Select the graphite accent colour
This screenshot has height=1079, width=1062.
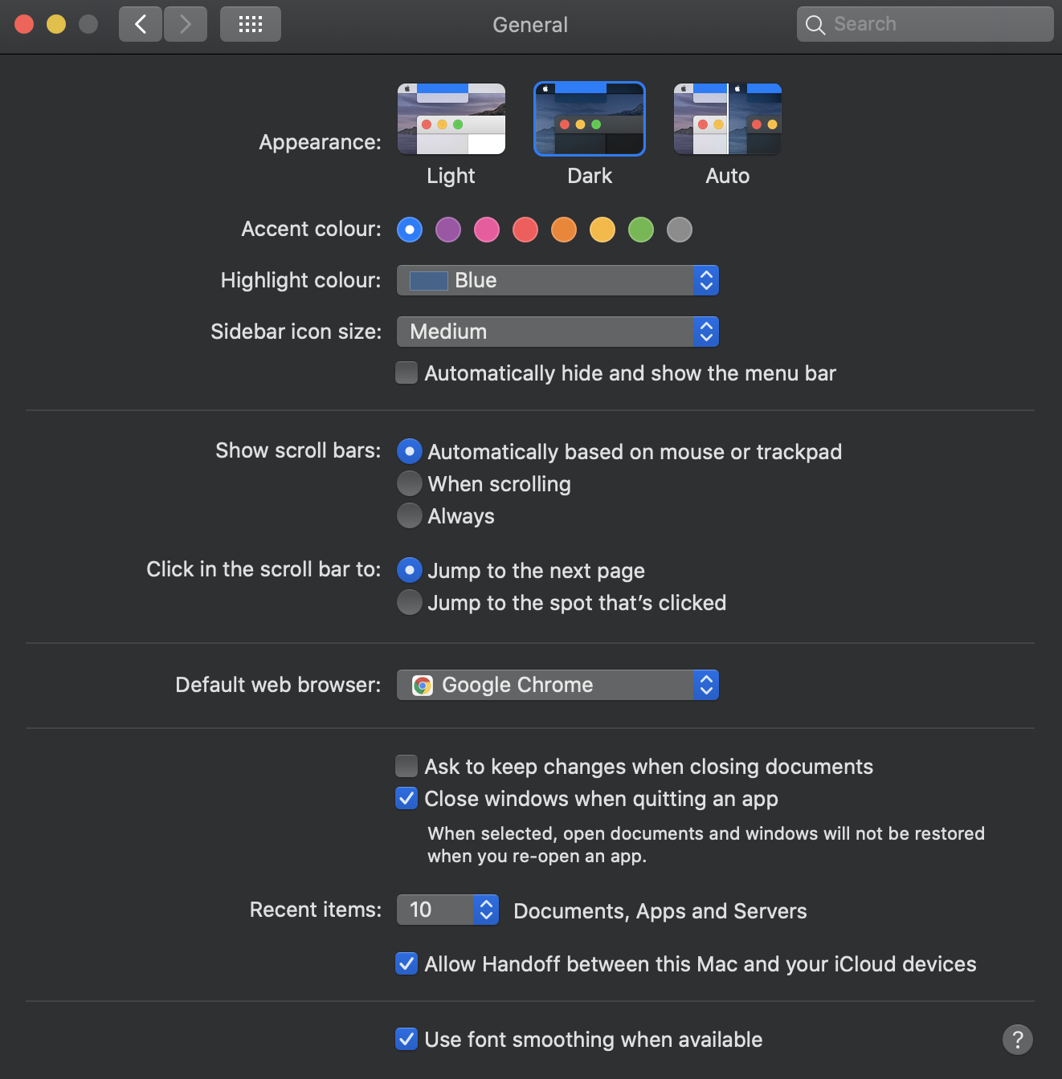(680, 230)
